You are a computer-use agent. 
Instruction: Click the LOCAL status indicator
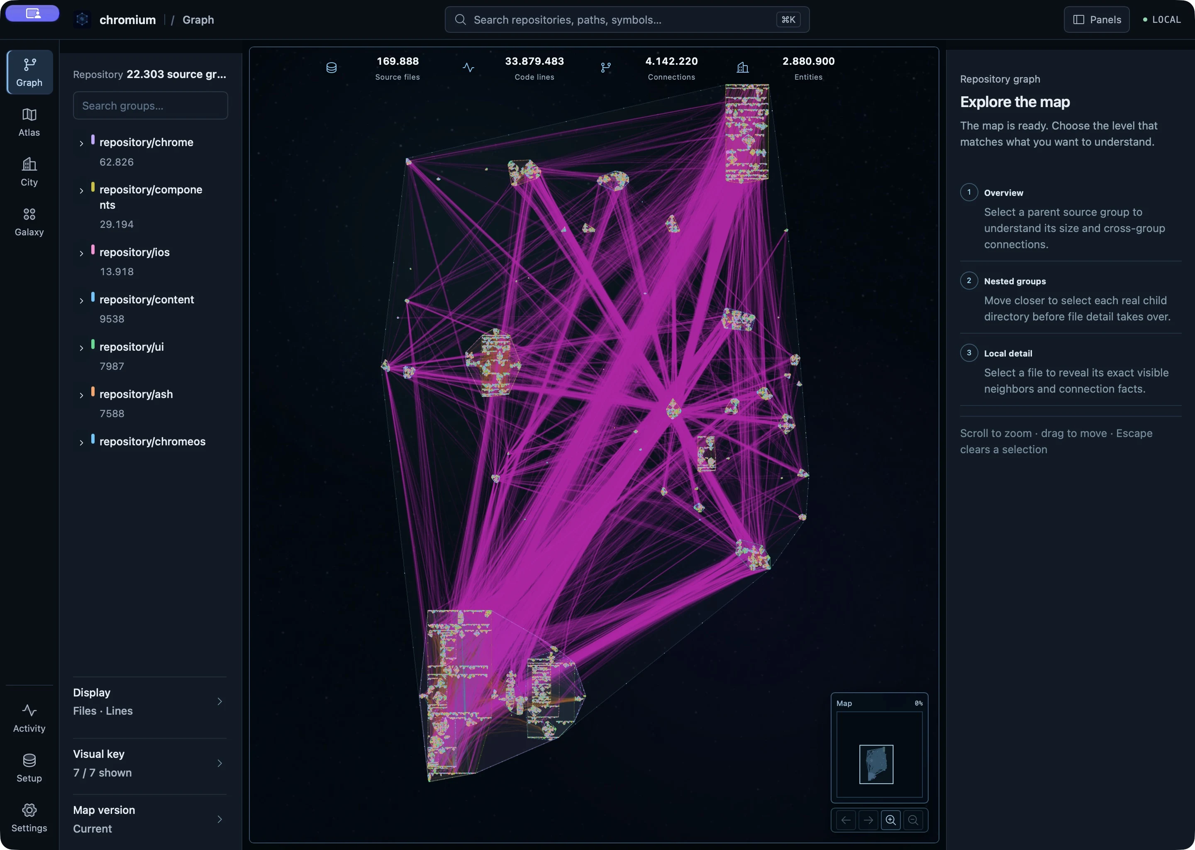coord(1161,20)
